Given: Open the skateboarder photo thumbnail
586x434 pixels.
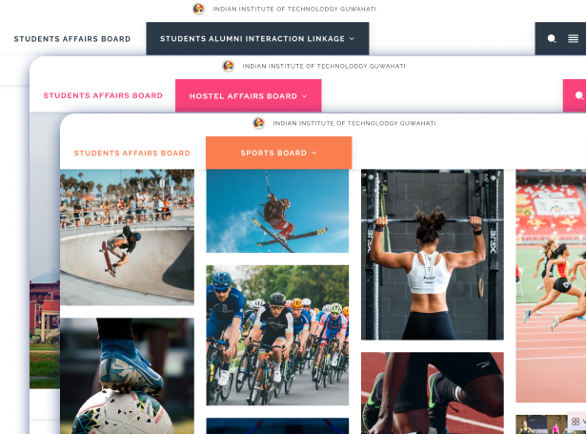Looking at the screenshot, I should tap(127, 238).
